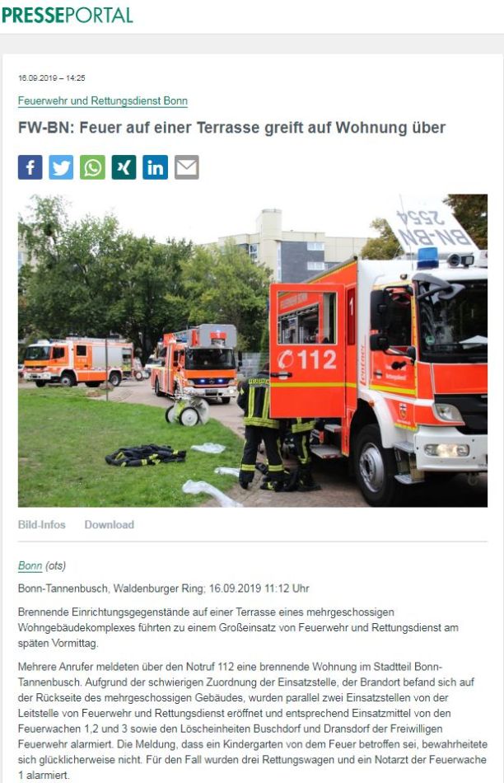
Task: Open the fire truck press photo
Action: coord(253,350)
